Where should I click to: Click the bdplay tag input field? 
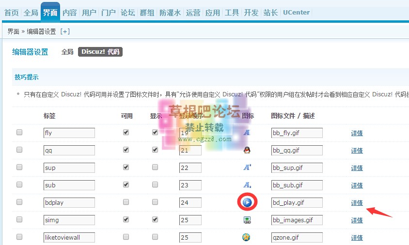coord(69,202)
